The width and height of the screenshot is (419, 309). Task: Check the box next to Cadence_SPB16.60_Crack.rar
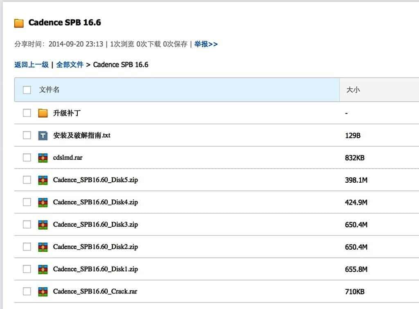[27, 291]
